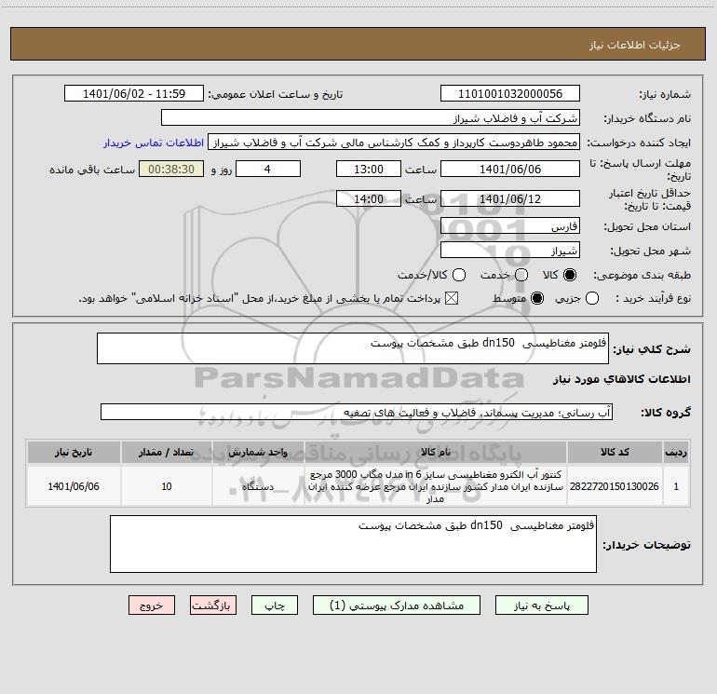Screen dimensions: 717x694
Task: Click the countdown timer 00:38:30
Action: (x=171, y=169)
